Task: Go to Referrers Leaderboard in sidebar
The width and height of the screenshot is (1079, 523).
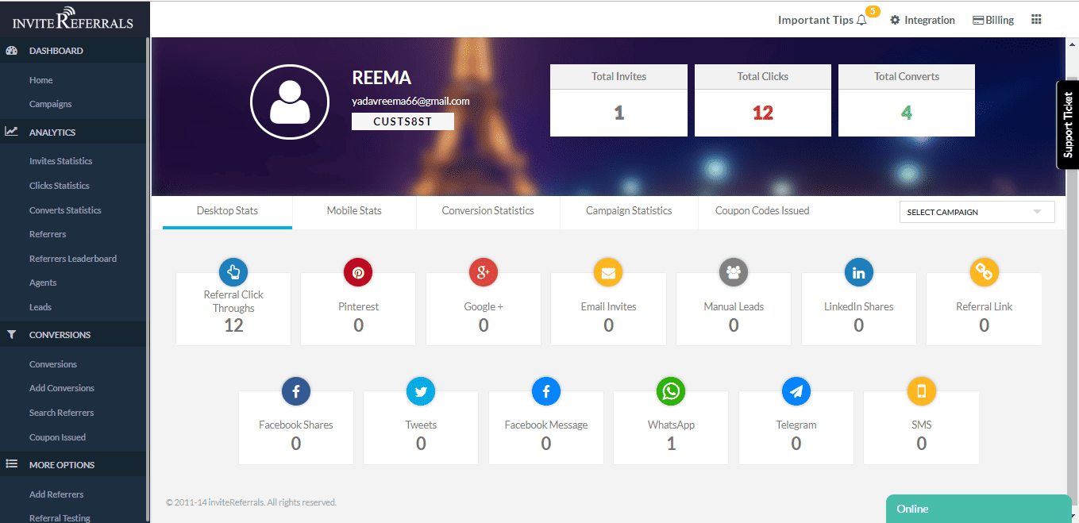Action: 73,259
